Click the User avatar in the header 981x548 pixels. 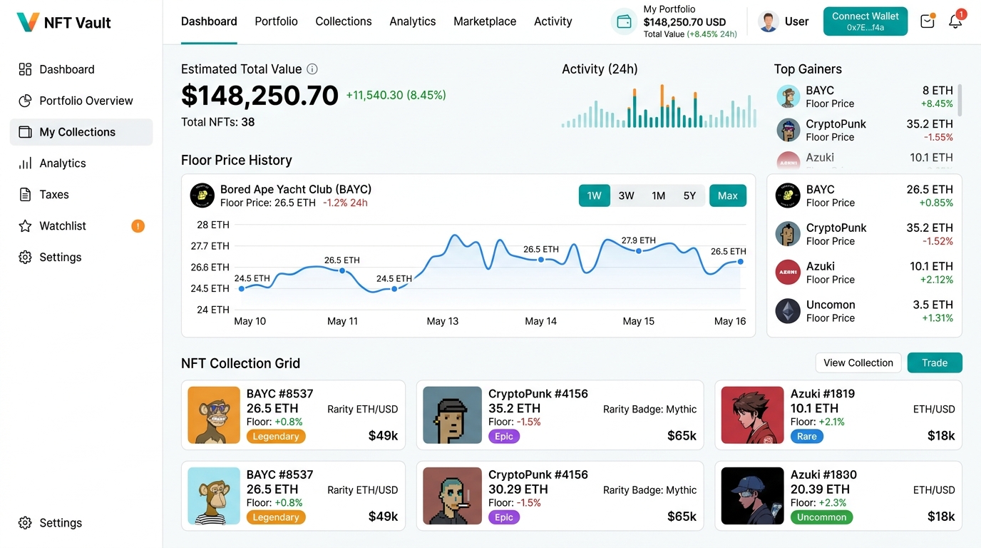click(769, 21)
